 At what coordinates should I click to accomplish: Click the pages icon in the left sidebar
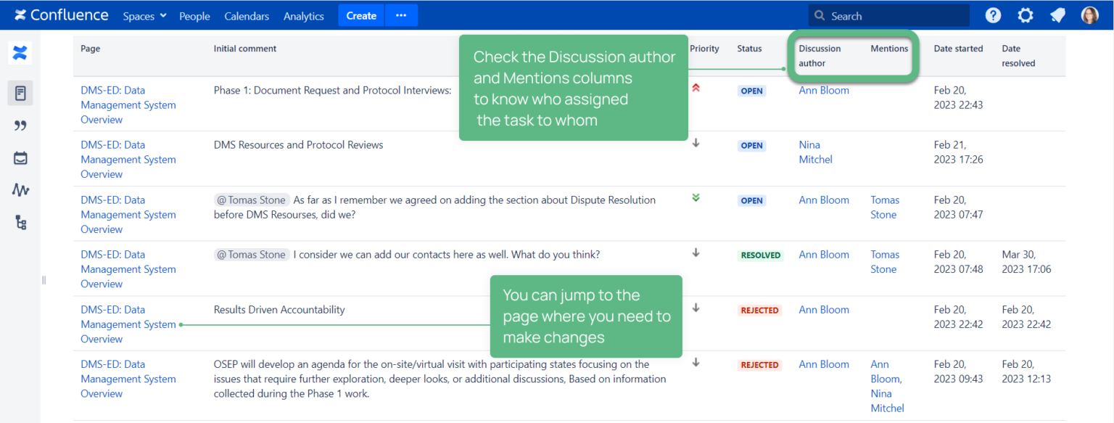pyautogui.click(x=20, y=93)
